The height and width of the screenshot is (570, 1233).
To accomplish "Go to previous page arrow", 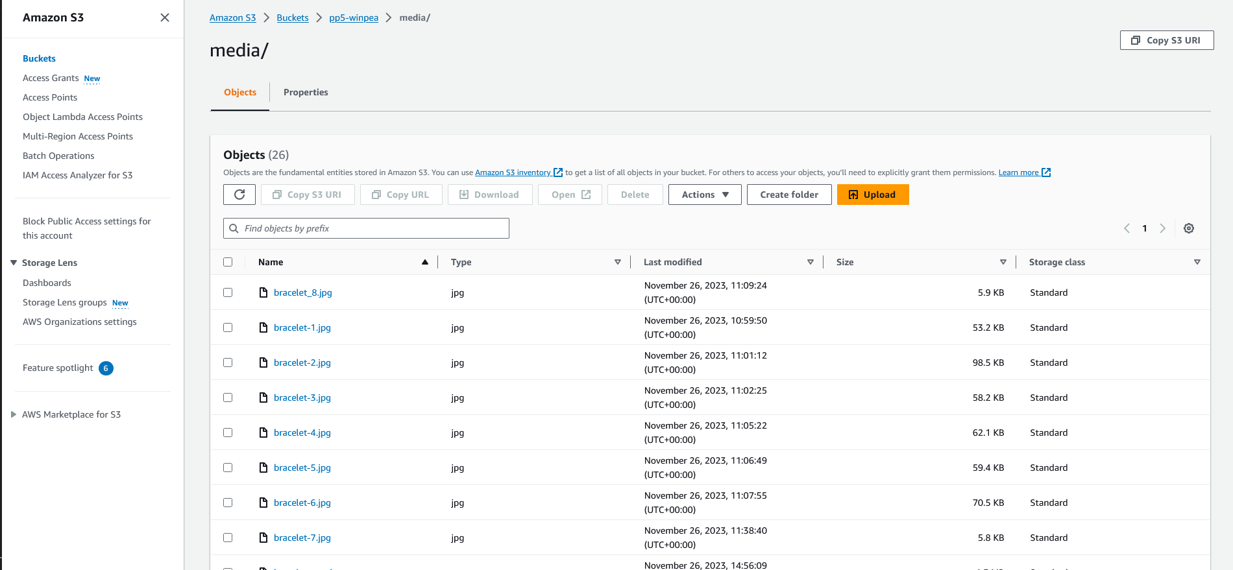I will click(x=1127, y=228).
